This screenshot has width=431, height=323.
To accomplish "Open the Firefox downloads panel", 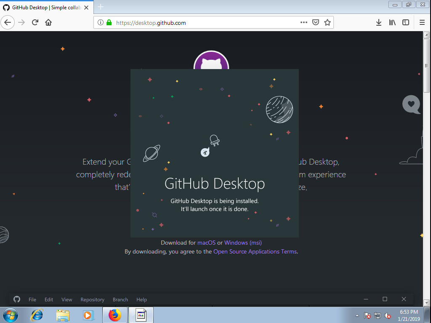I will [x=379, y=22].
